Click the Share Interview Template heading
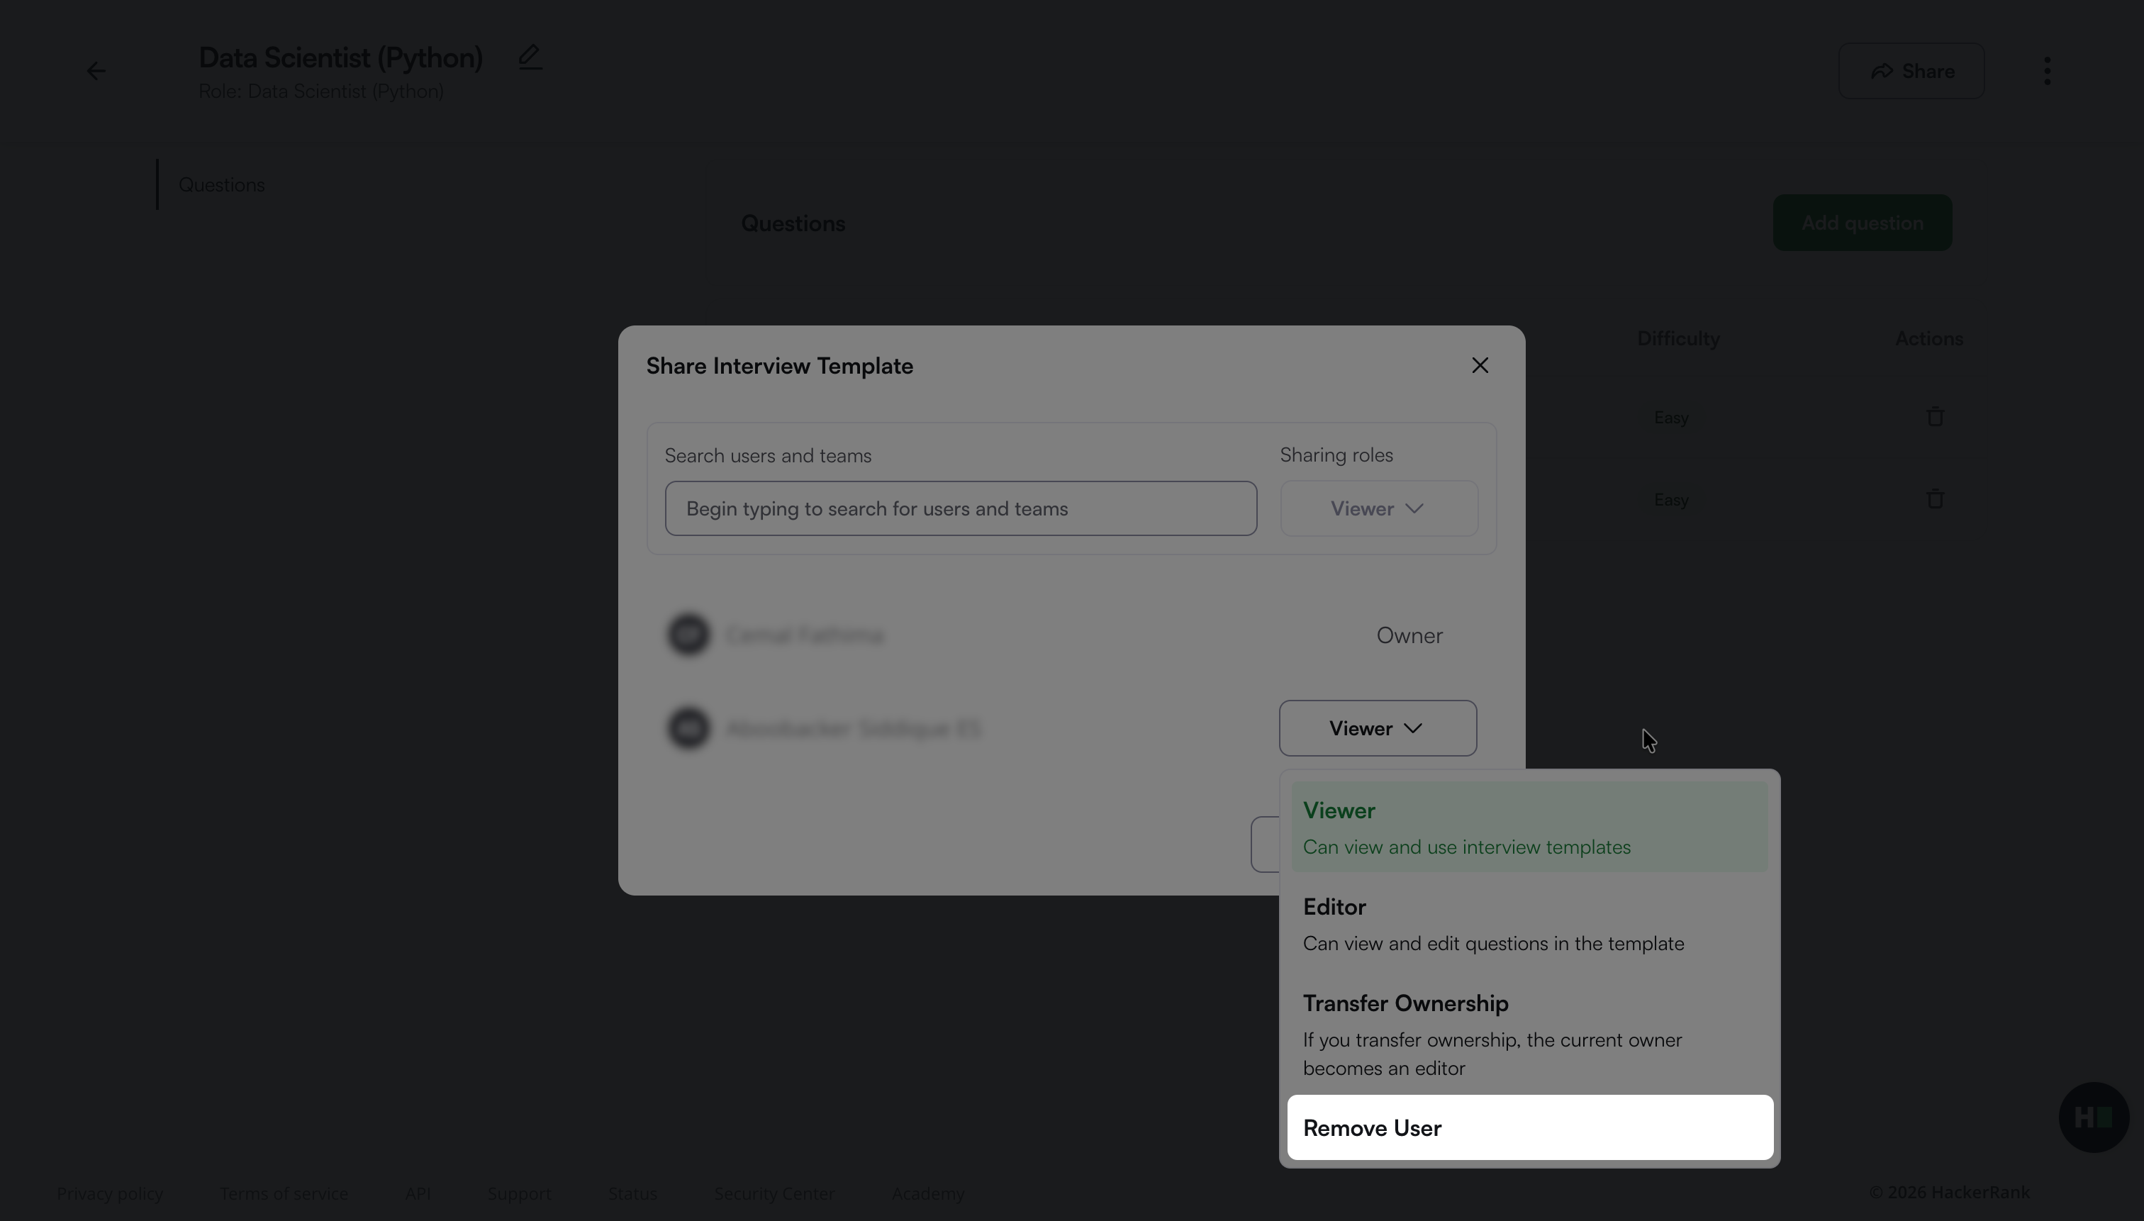The width and height of the screenshot is (2144, 1221). 779,366
